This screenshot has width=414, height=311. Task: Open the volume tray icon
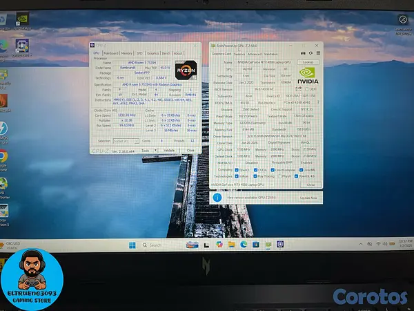click(x=385, y=243)
